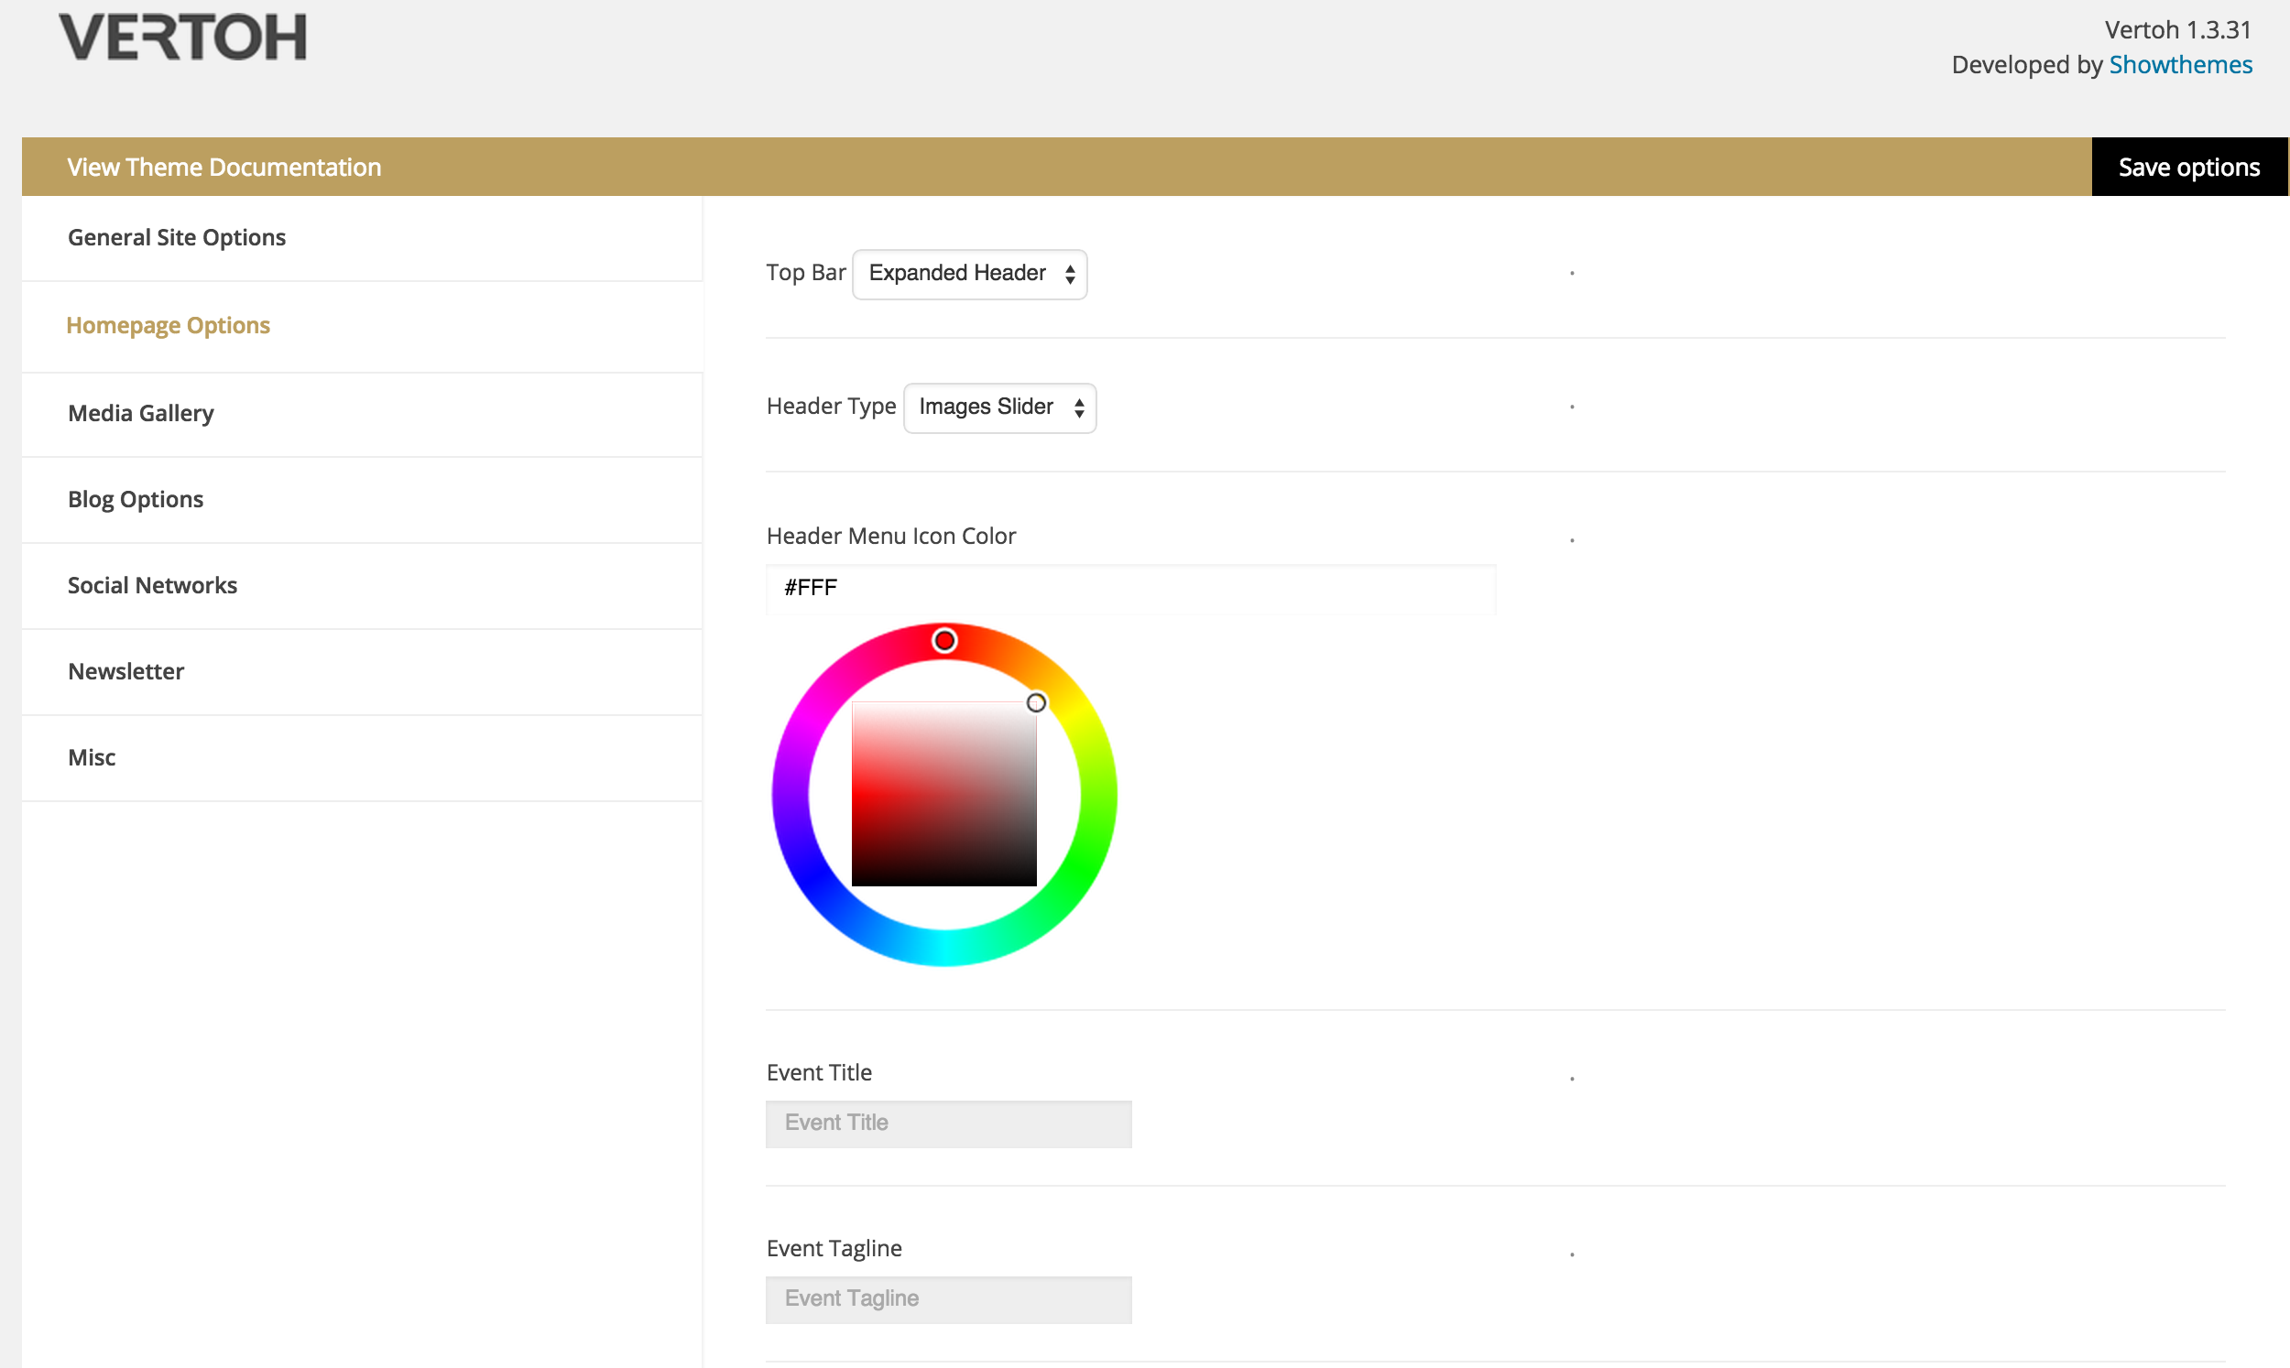The image size is (2290, 1368).
Task: Click the Vertoh logo
Action: (182, 37)
